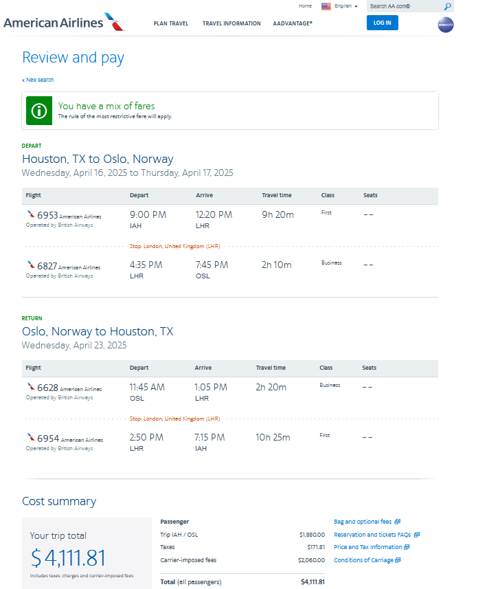Click the $171.81 taxes value
The height and width of the screenshot is (589, 489).
tap(316, 547)
